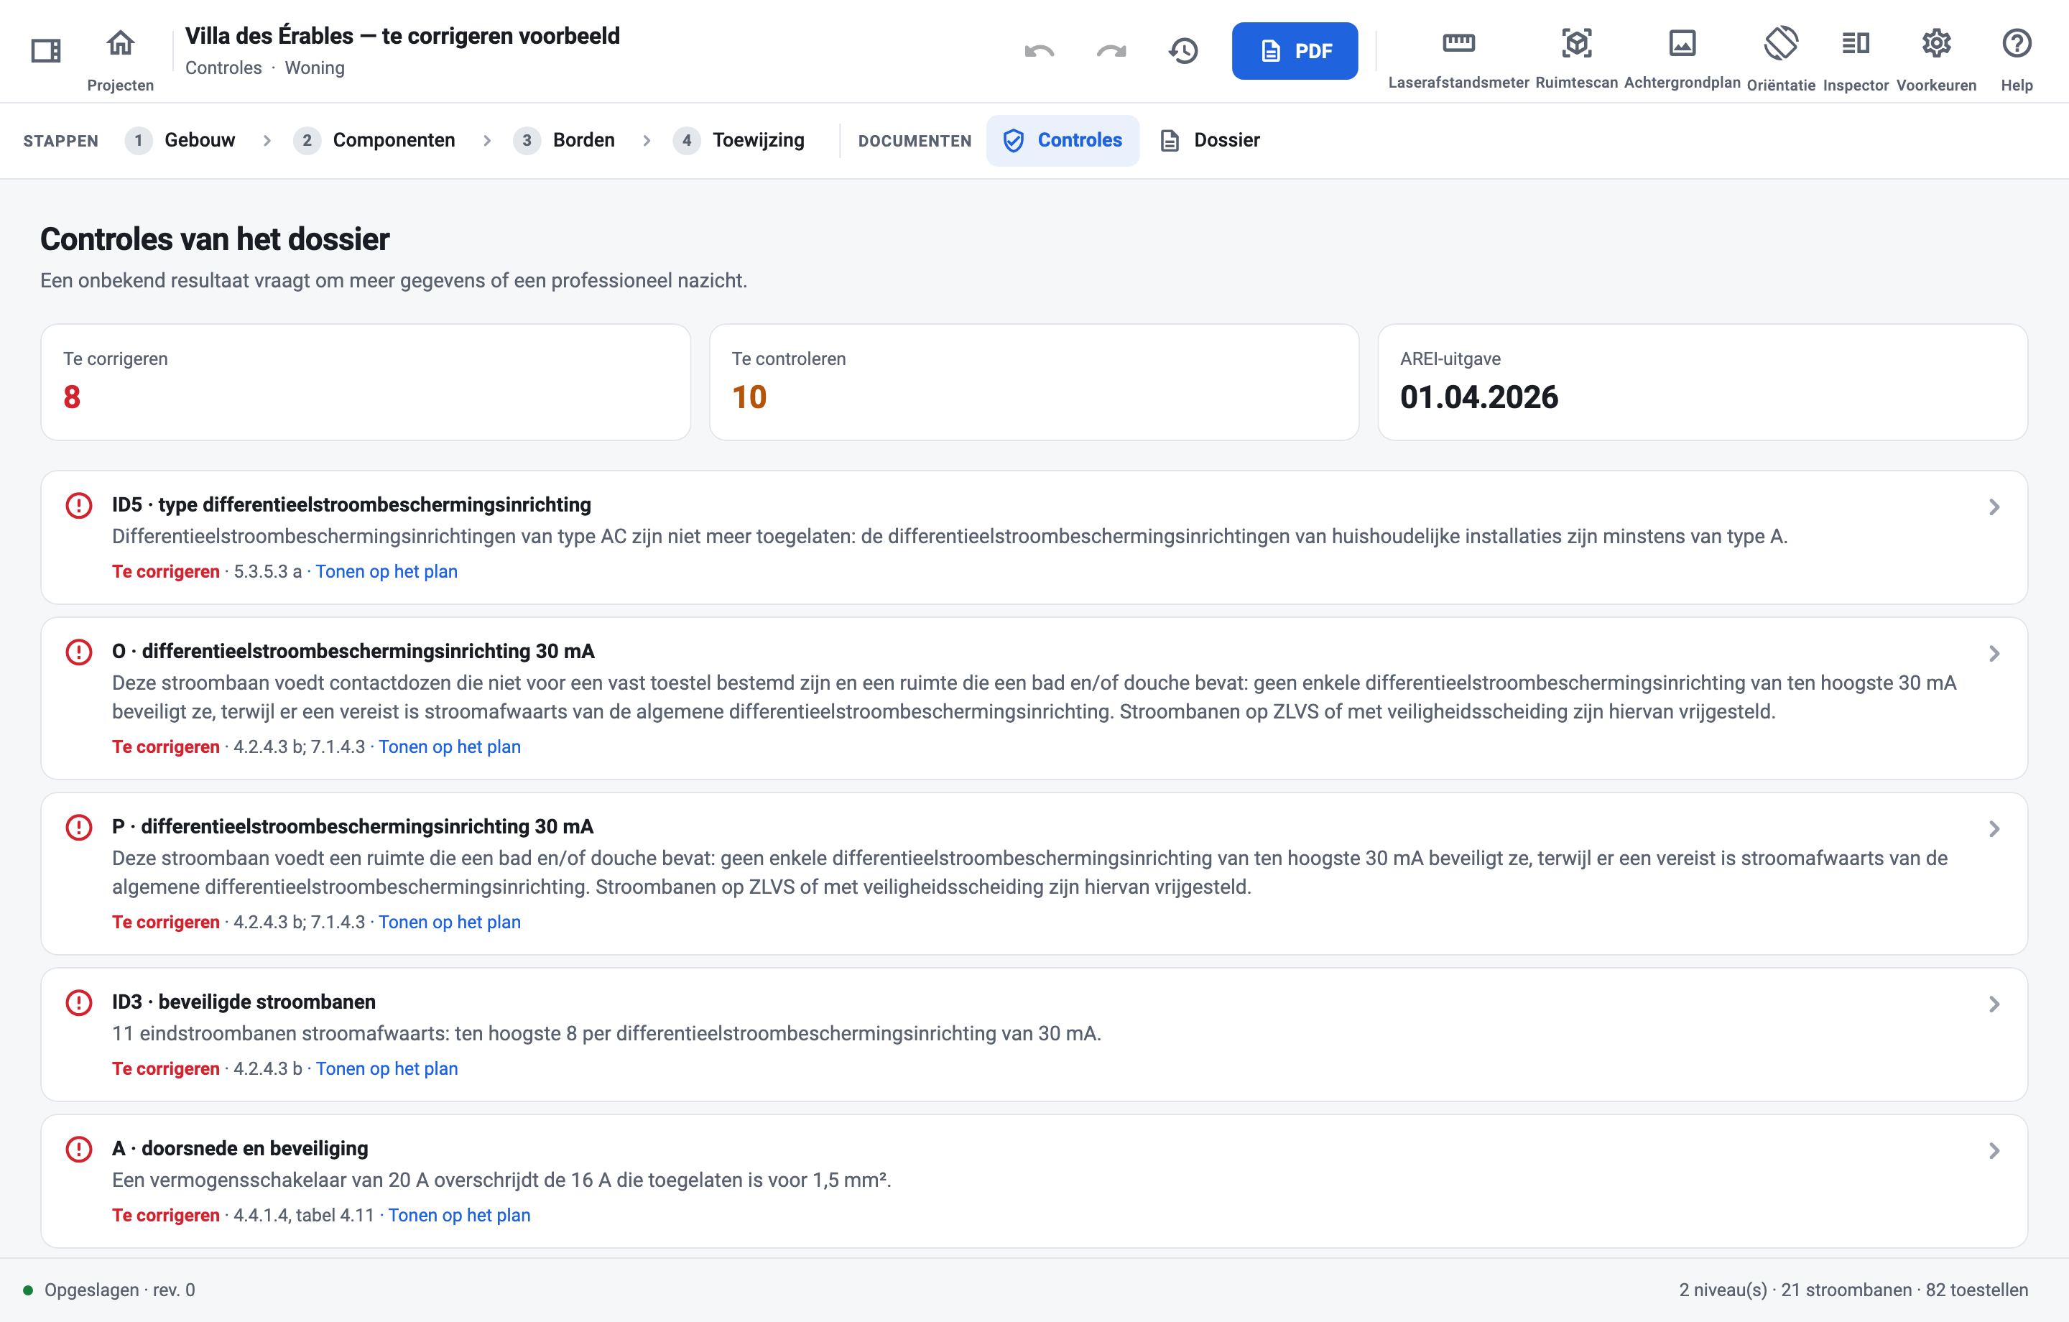The width and height of the screenshot is (2069, 1322).
Task: Click the Controles van het dossier heading
Action: click(x=215, y=239)
